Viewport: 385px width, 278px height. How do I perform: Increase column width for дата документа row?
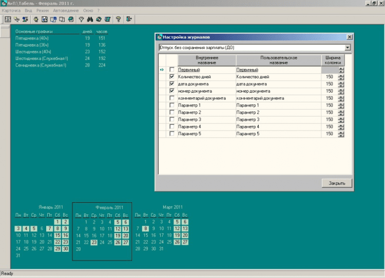pyautogui.click(x=341, y=82)
